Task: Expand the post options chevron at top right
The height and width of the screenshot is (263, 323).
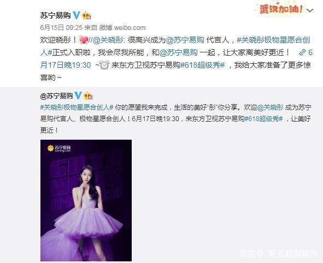Action: pyautogui.click(x=310, y=10)
